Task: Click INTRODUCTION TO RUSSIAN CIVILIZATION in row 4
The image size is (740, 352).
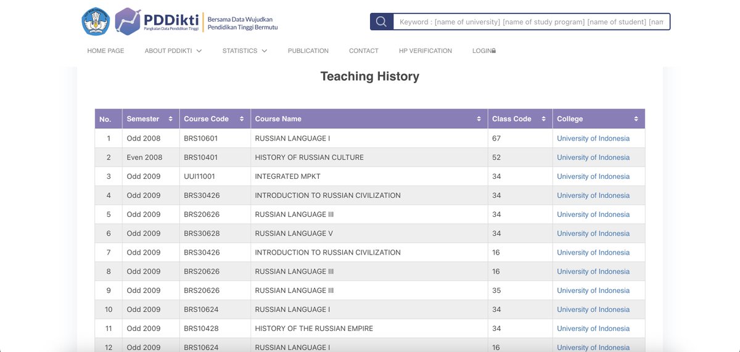Action: 327,195
